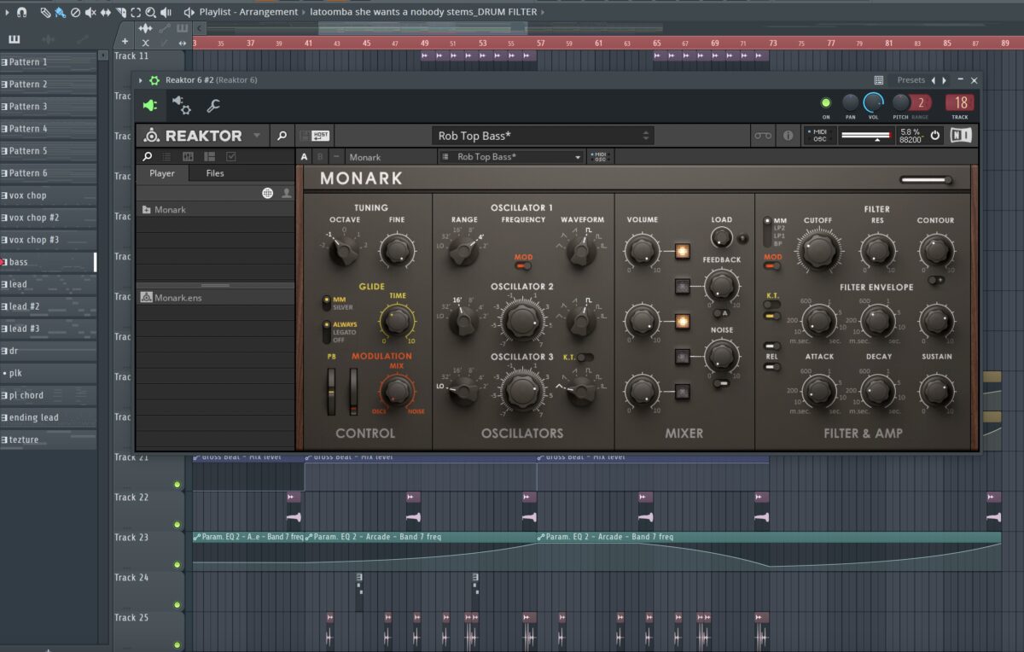Select Monark.ens file entry
Image resolution: width=1024 pixels, height=652 pixels.
pyautogui.click(x=215, y=298)
